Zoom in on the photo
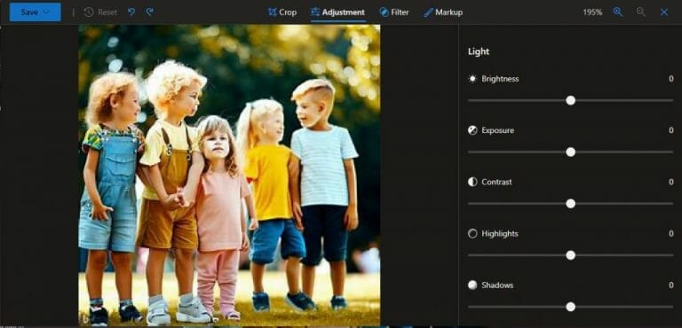The width and height of the screenshot is (682, 328). pos(618,12)
